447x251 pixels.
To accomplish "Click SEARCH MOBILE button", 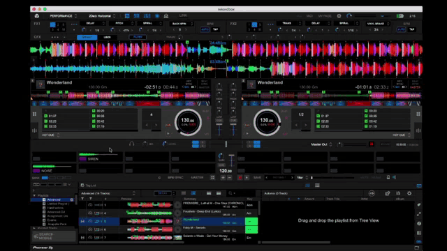I will pyautogui.click(x=54, y=236).
